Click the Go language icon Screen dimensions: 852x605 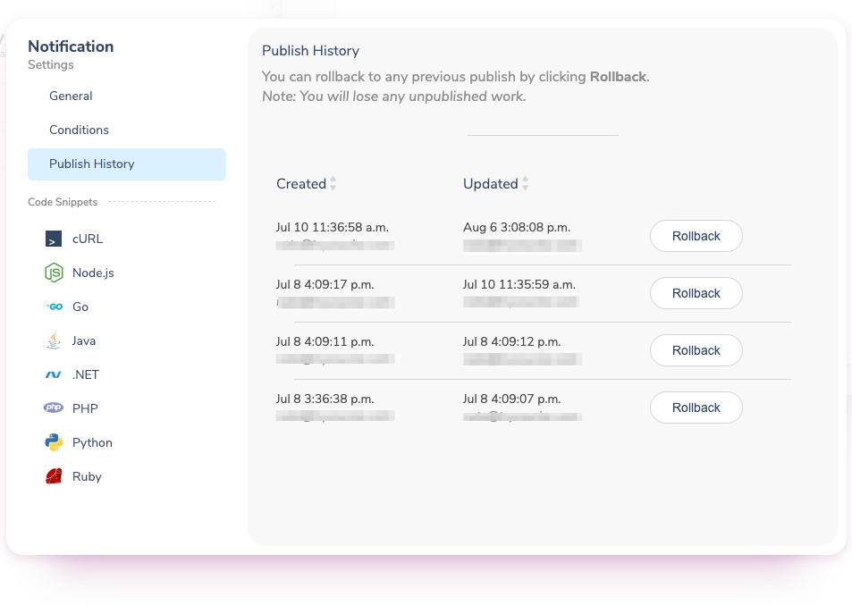tap(54, 307)
